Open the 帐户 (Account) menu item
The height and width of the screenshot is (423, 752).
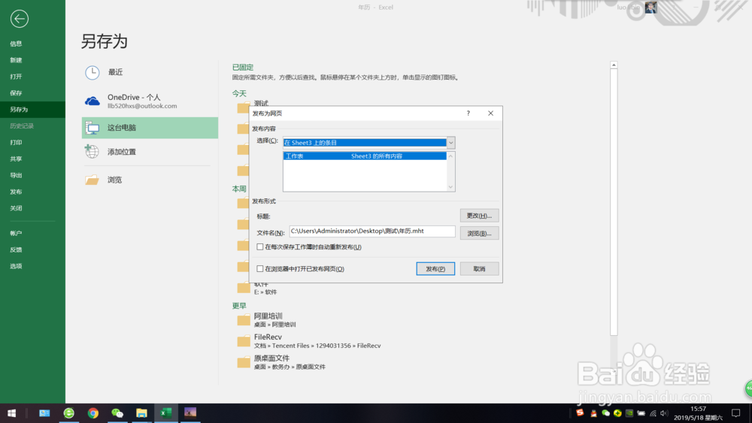tap(17, 234)
